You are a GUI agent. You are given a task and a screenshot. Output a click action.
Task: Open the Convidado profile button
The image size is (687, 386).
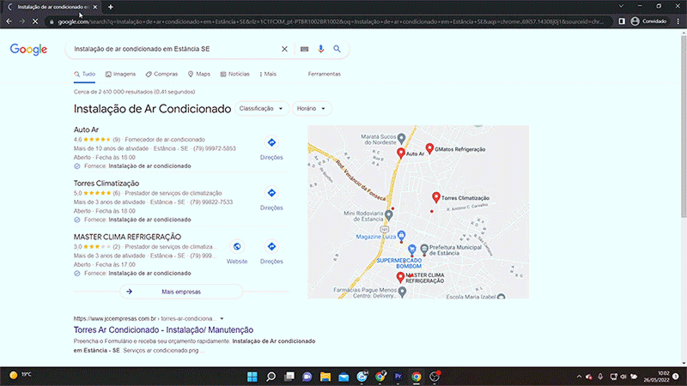[649, 21]
